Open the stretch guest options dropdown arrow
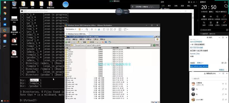The image size is (229, 103). 128,29
